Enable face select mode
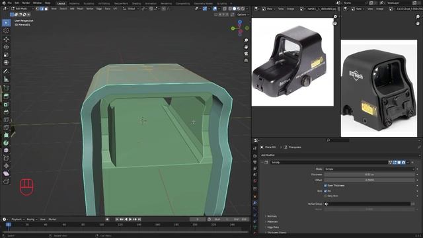This screenshot has width=423, height=238. click(x=46, y=9)
